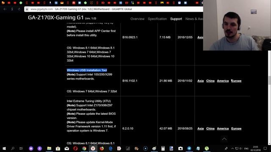The height and width of the screenshot is (152, 271).
Task: Open Microsoft Store from the taskbar
Action: click(58, 148)
